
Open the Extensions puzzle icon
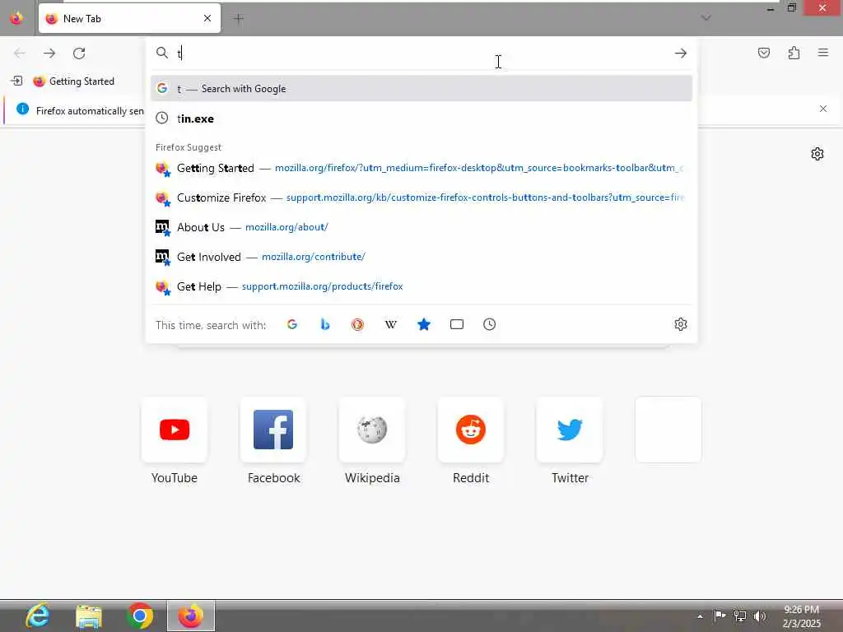coord(794,53)
